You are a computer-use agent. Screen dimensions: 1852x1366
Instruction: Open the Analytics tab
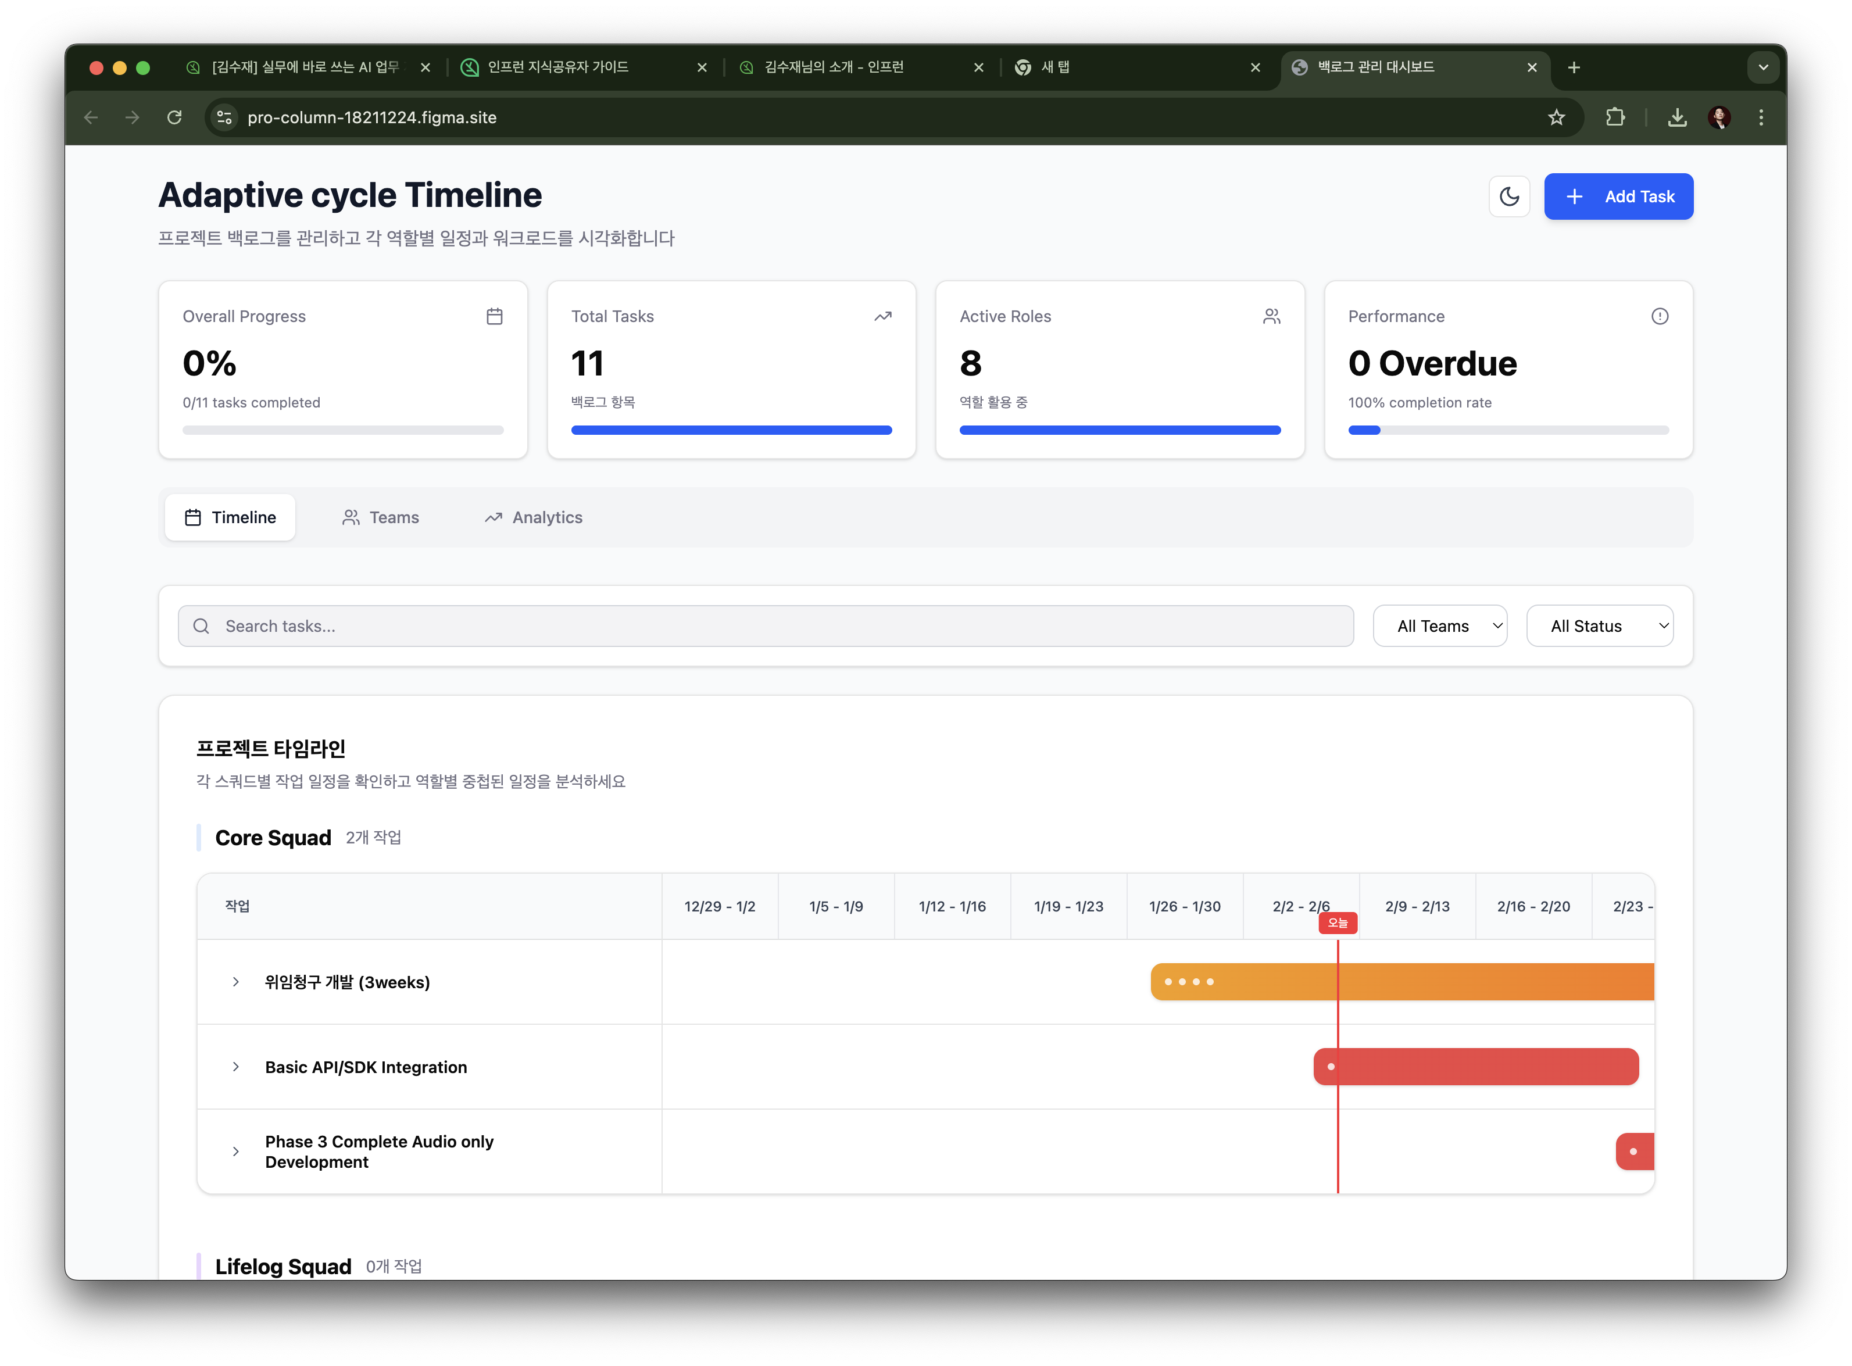[x=533, y=517]
